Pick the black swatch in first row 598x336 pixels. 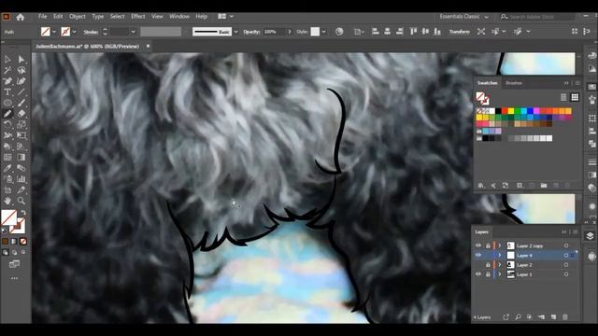(x=498, y=111)
